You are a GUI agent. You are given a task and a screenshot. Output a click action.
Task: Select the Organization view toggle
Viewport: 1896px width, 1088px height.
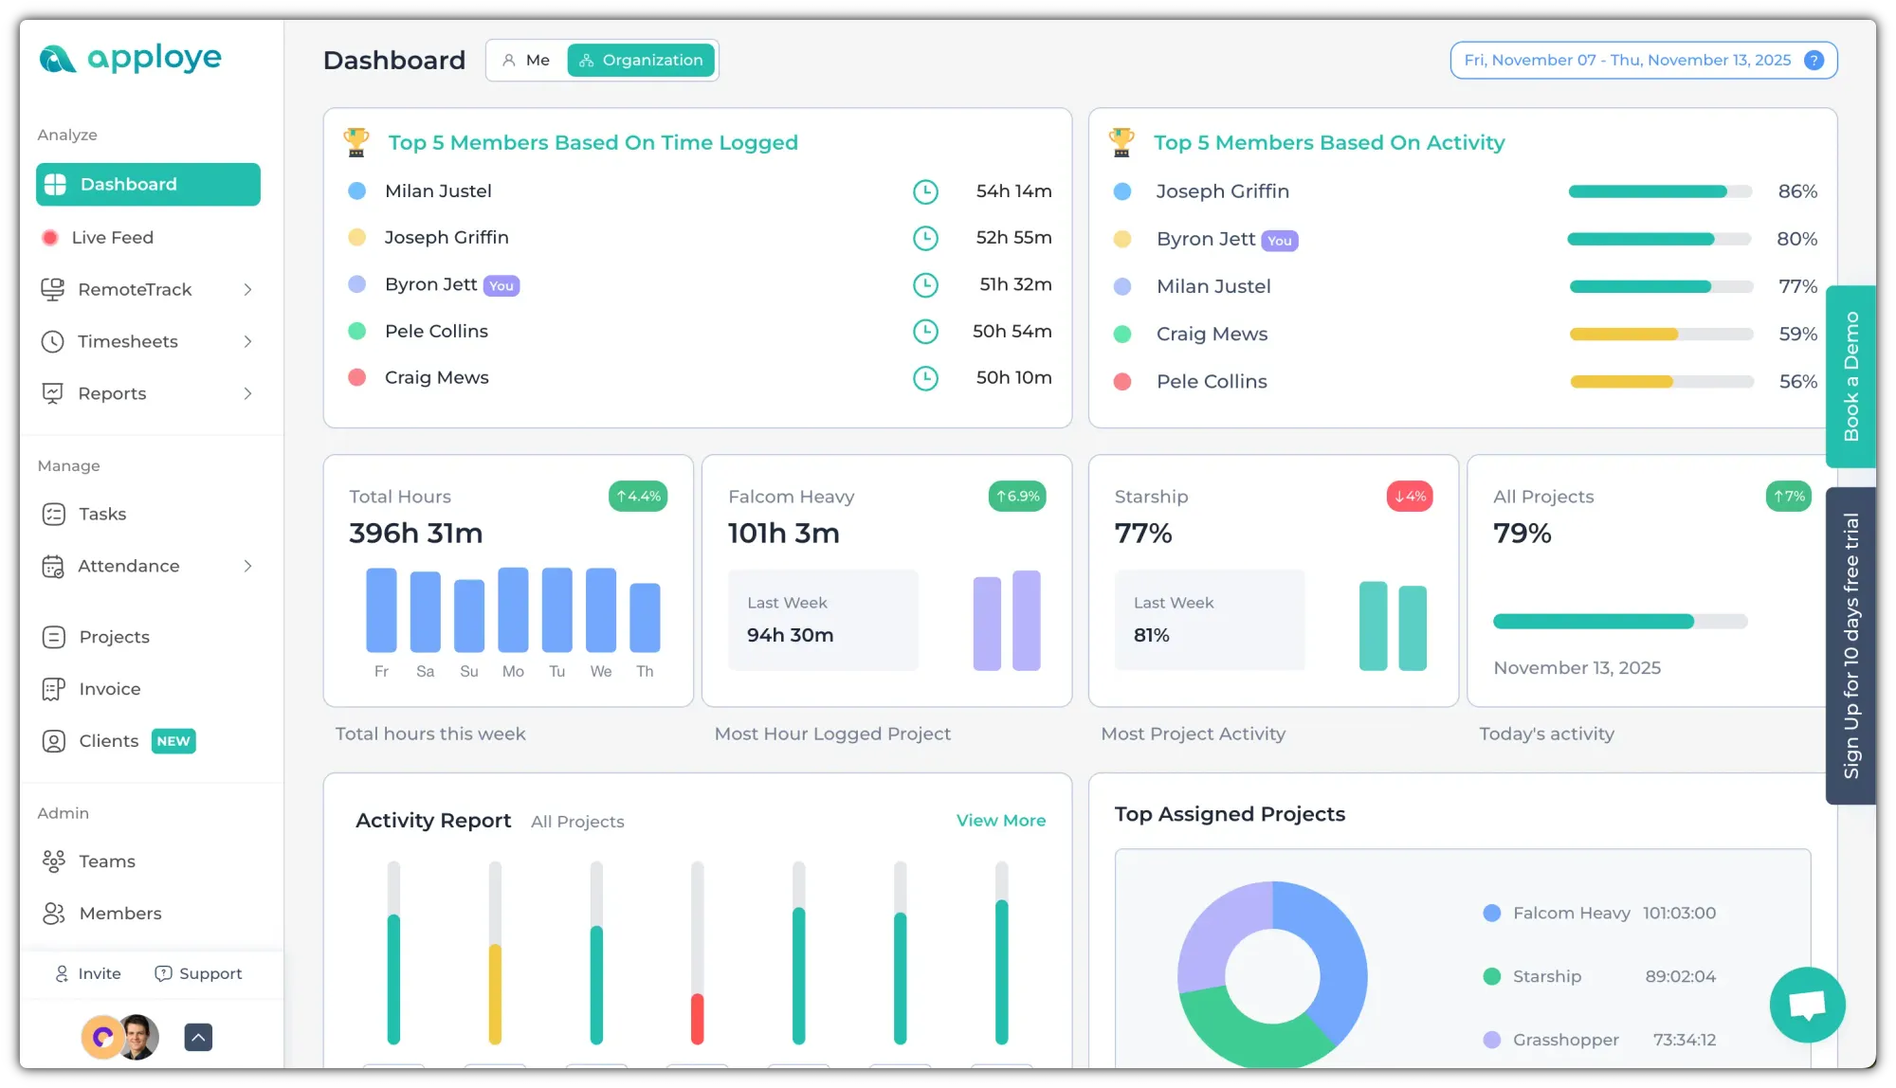pyautogui.click(x=642, y=61)
